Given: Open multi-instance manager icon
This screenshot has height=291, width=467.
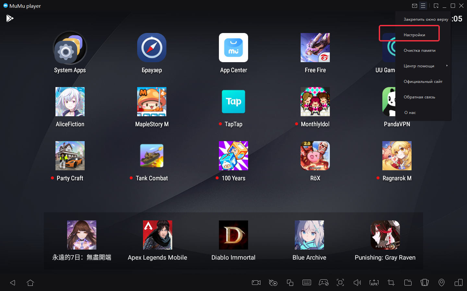Looking at the screenshot, I should point(290,283).
